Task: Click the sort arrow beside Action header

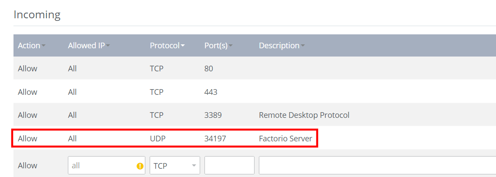Action: (44, 46)
